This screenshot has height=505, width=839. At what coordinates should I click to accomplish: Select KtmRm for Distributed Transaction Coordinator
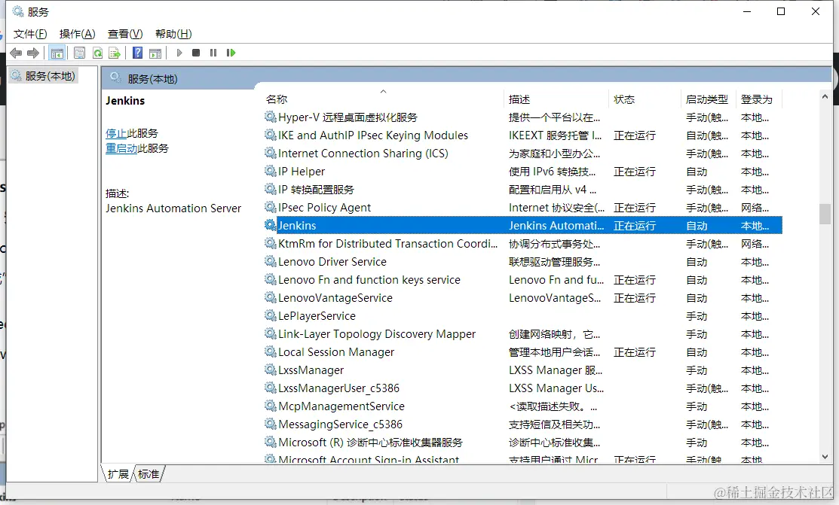(388, 244)
